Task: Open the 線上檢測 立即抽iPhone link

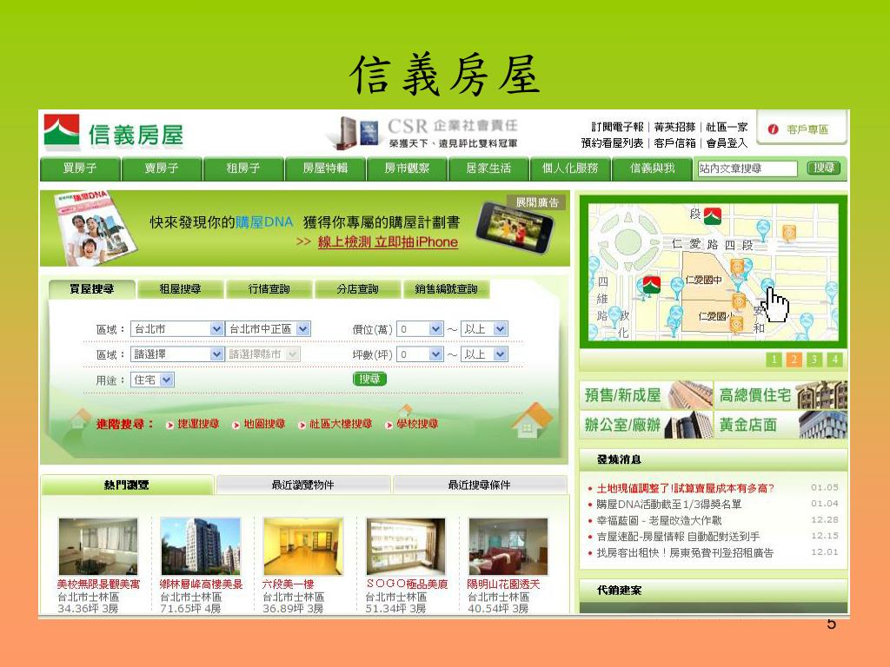Action: pos(388,242)
